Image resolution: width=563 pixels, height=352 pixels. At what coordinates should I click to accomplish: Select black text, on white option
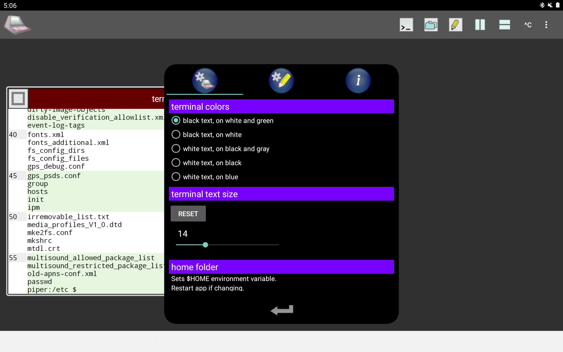176,135
